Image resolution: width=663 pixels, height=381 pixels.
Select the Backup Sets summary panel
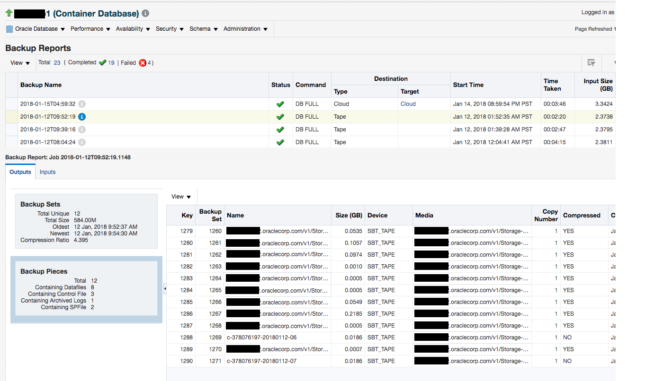click(x=86, y=221)
